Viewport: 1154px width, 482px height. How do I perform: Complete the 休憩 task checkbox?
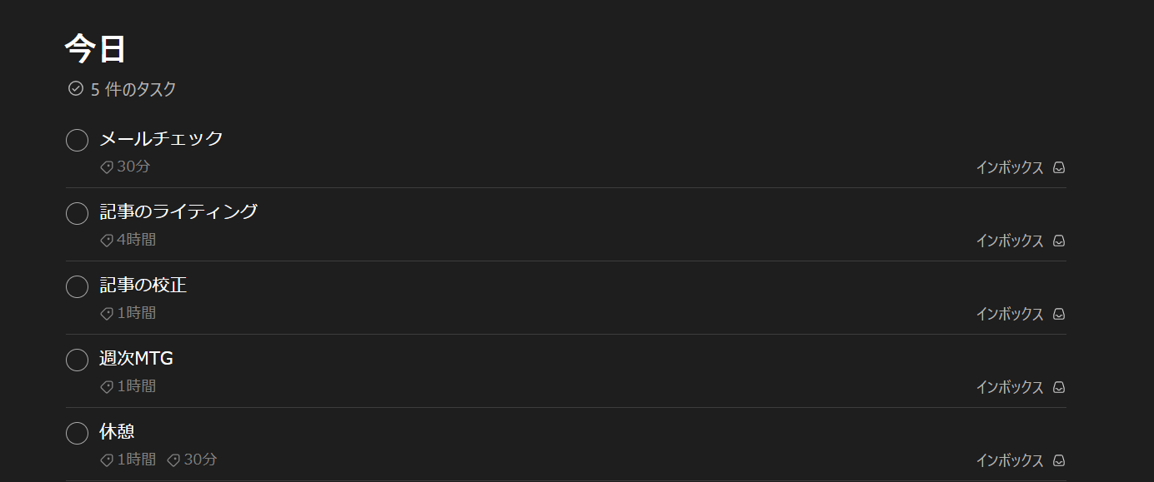pyautogui.click(x=77, y=434)
